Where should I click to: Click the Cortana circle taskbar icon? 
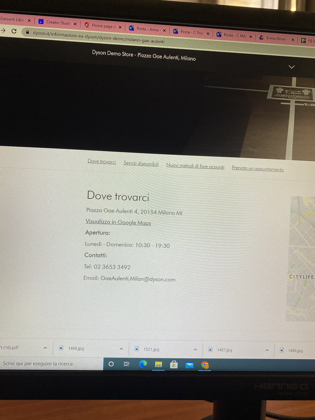pyautogui.click(x=111, y=364)
